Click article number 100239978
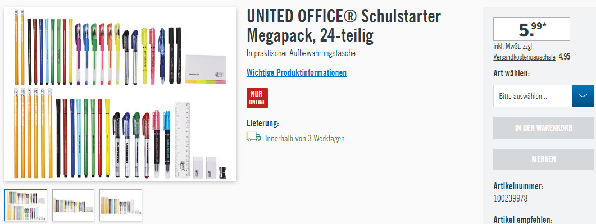This screenshot has height=224, width=596. point(511,198)
